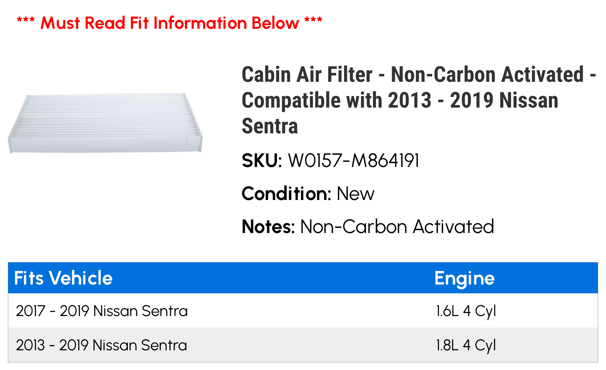Click the blue table header bar

pyautogui.click(x=303, y=278)
